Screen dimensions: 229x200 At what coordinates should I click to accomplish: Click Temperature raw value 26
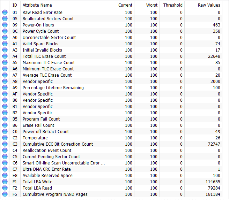(217, 138)
